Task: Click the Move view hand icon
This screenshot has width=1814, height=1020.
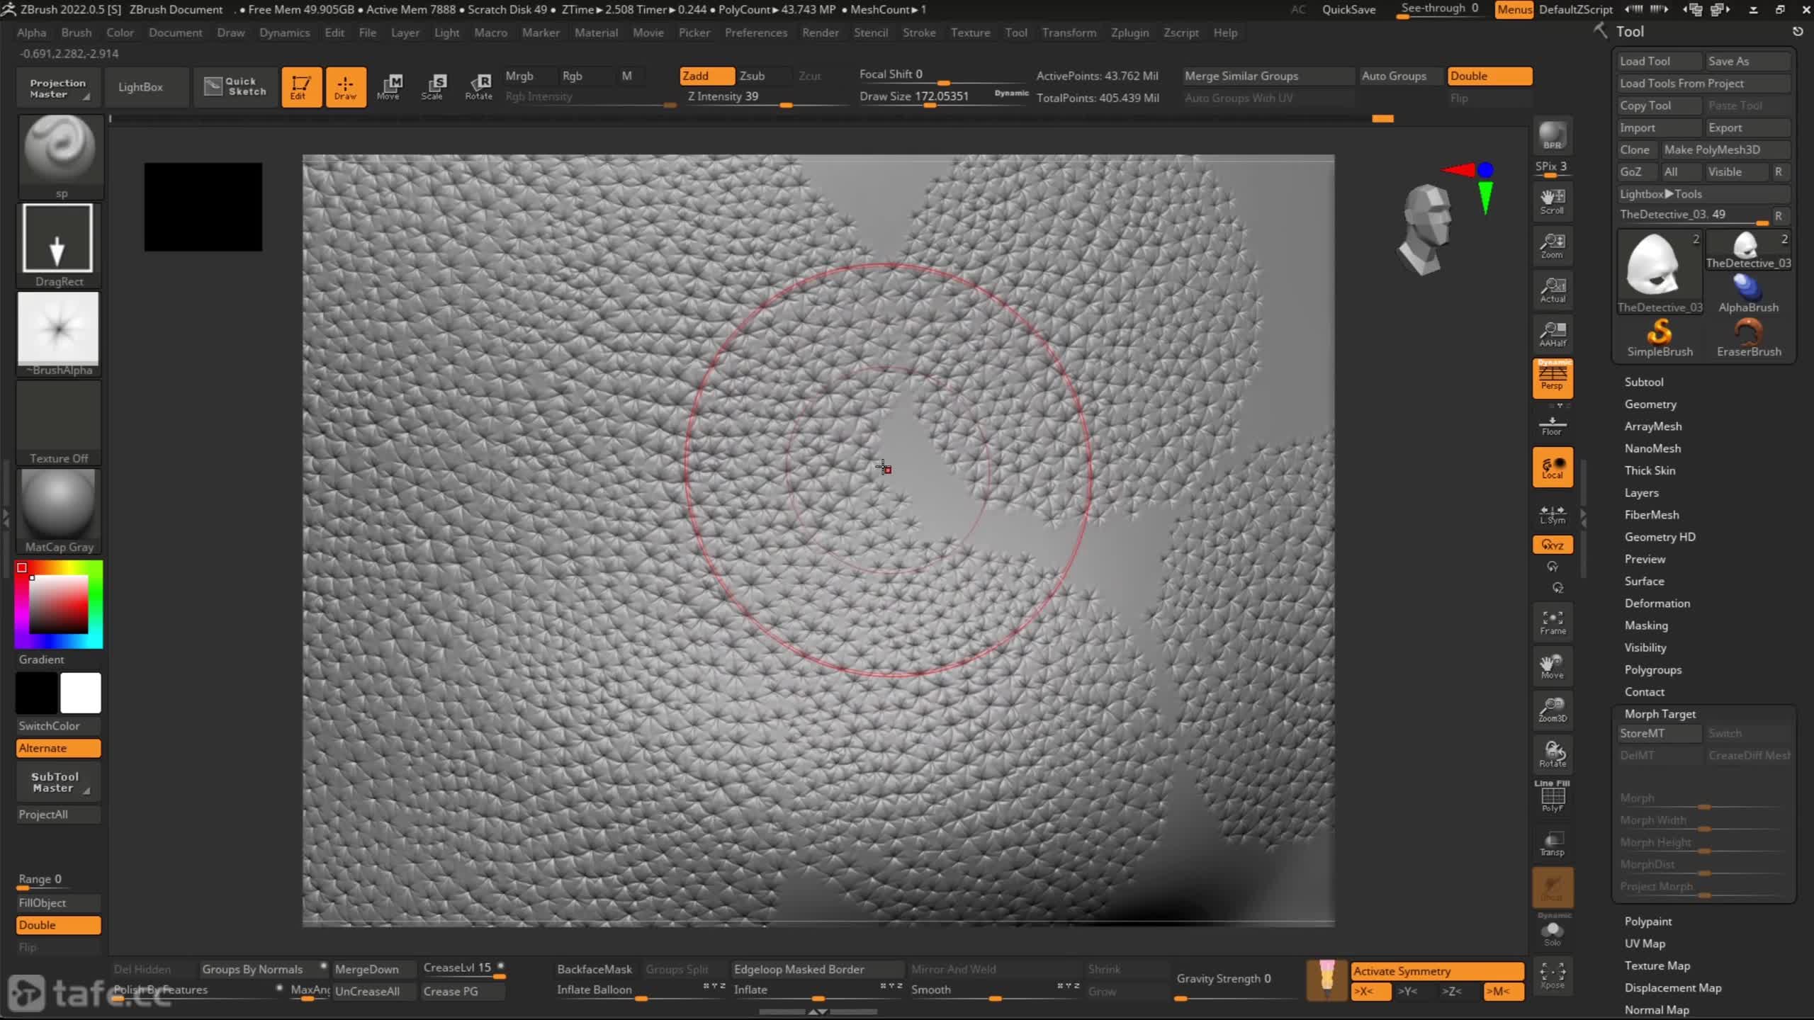Action: tap(1552, 666)
